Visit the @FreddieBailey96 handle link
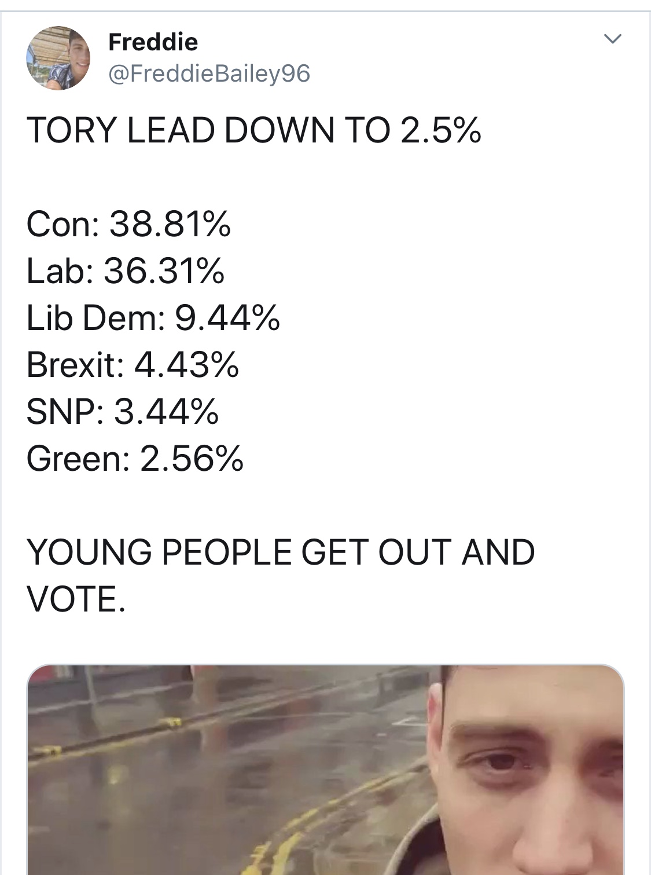This screenshot has height=875, width=651. point(209,74)
